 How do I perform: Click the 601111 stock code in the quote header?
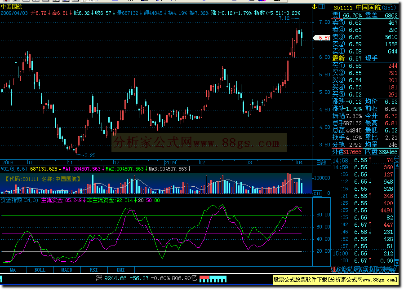(343, 8)
